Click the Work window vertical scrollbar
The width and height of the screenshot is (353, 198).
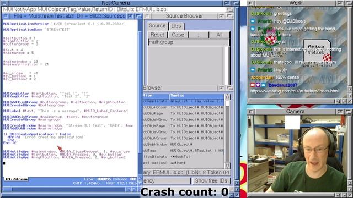350,46
